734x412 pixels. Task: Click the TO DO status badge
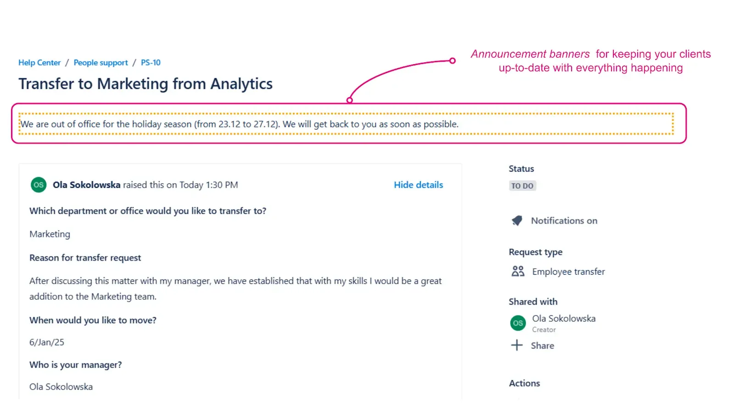(523, 186)
